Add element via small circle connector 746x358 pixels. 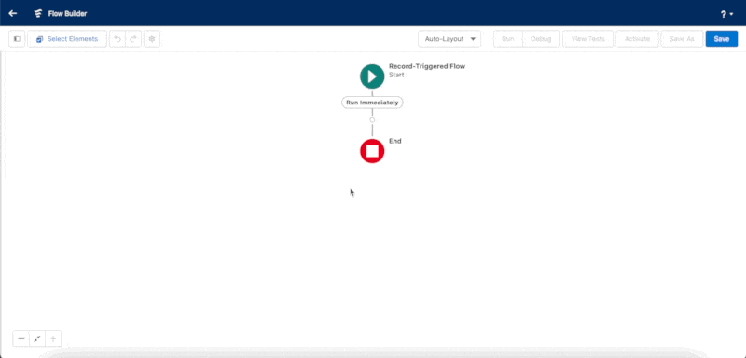click(x=372, y=120)
